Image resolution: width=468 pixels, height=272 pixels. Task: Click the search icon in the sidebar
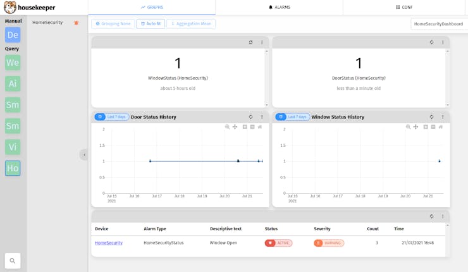click(x=13, y=261)
